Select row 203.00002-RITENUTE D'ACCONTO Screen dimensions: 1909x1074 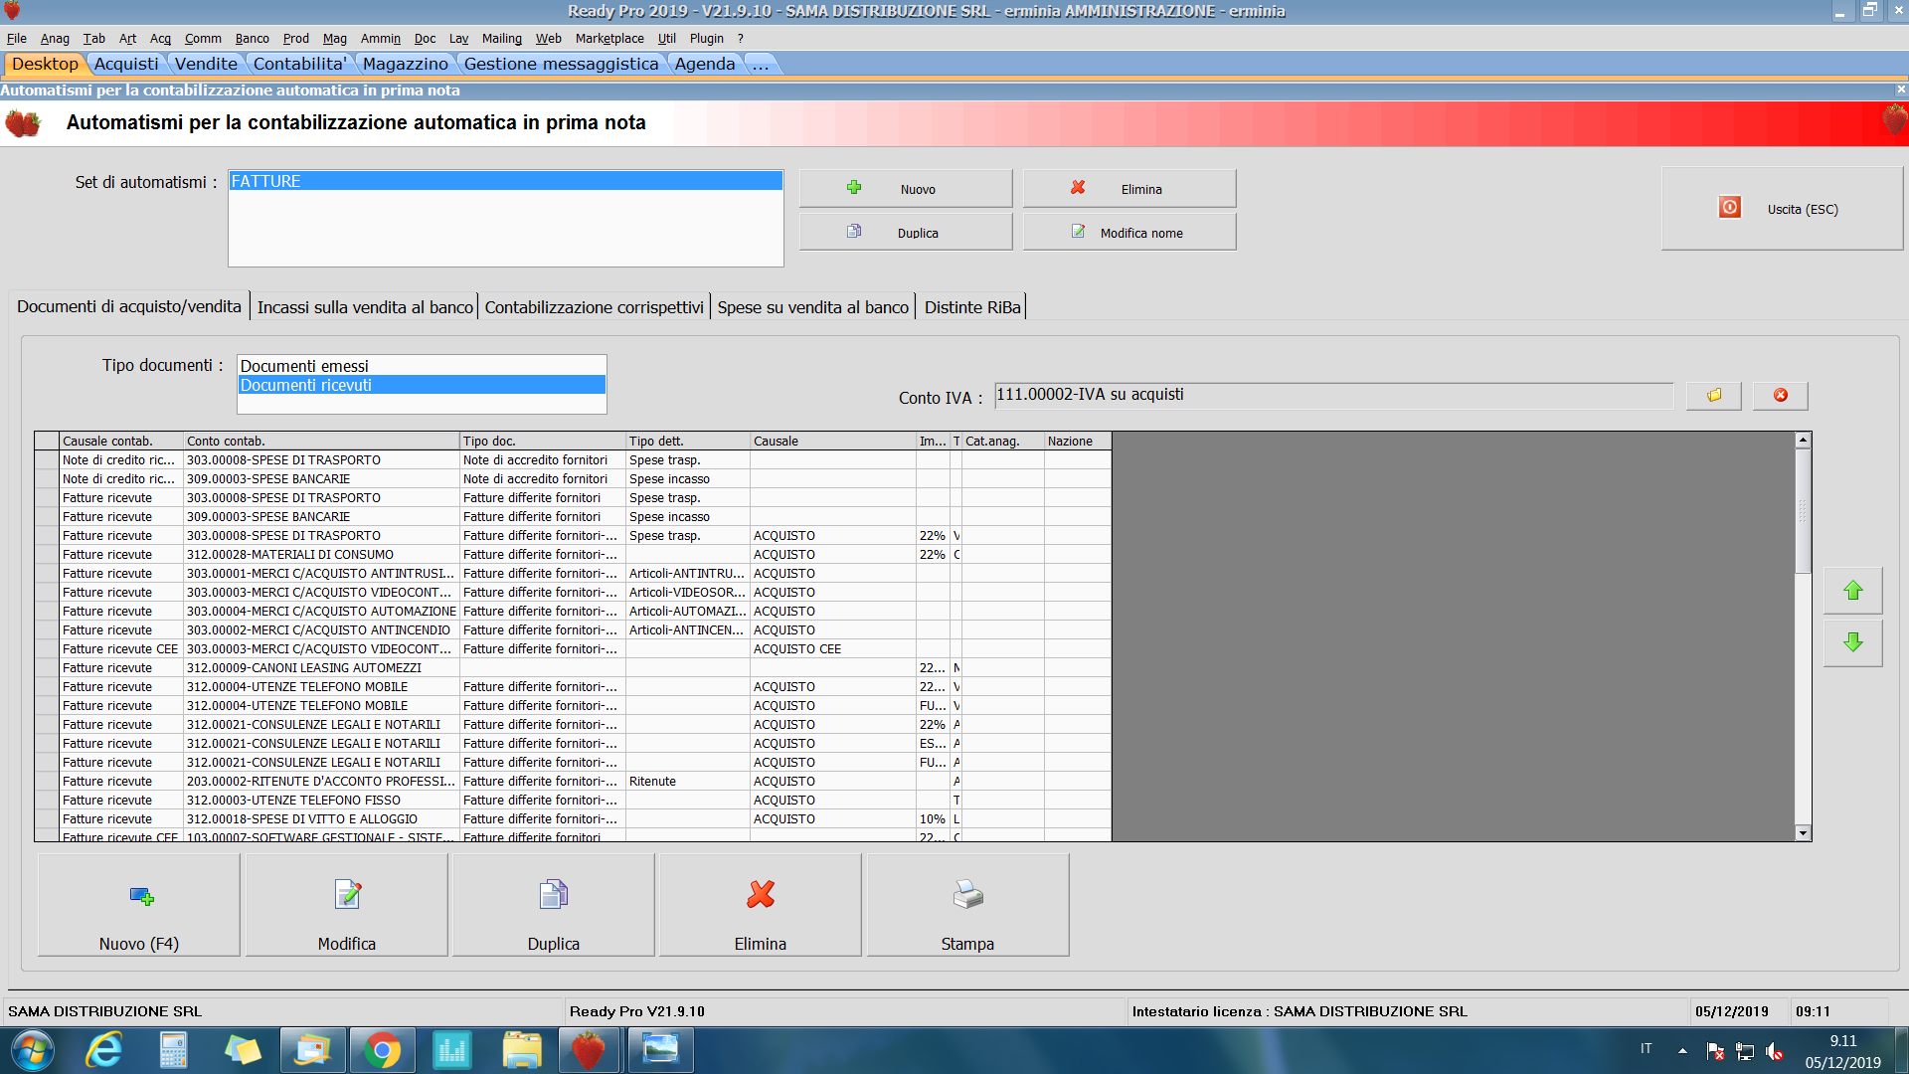(573, 781)
